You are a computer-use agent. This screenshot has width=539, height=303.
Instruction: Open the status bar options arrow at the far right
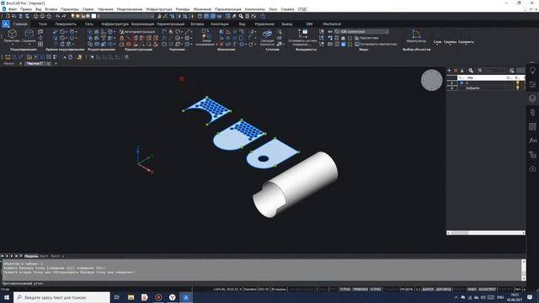524,290
